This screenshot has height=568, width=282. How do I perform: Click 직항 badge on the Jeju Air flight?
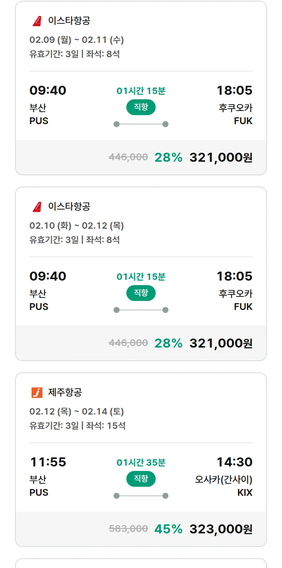141,479
